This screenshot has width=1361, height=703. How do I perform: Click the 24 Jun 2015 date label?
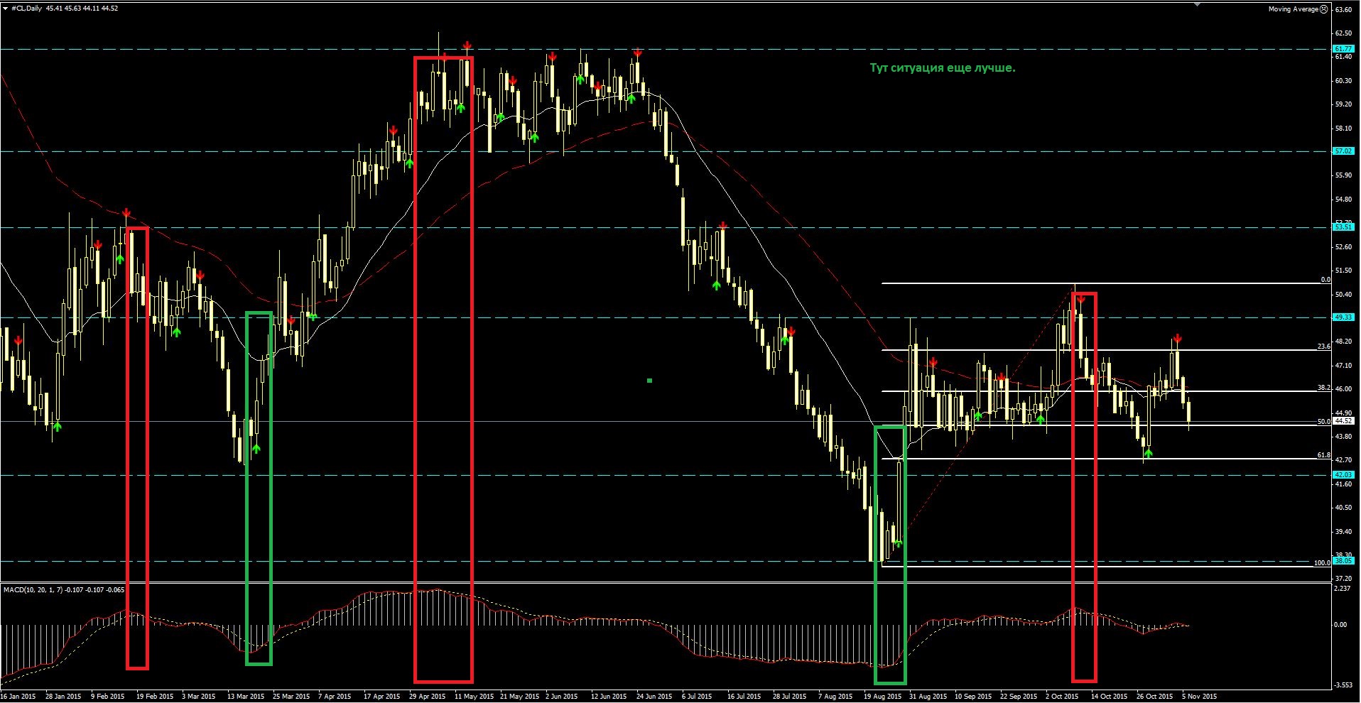[x=654, y=697]
